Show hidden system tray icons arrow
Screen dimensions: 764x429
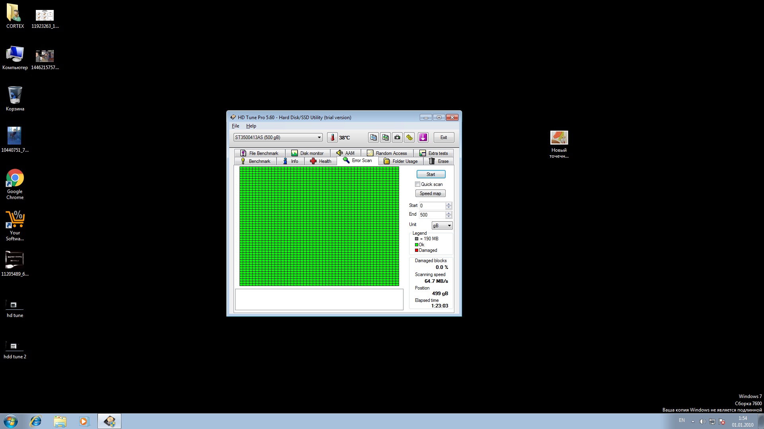click(x=693, y=421)
